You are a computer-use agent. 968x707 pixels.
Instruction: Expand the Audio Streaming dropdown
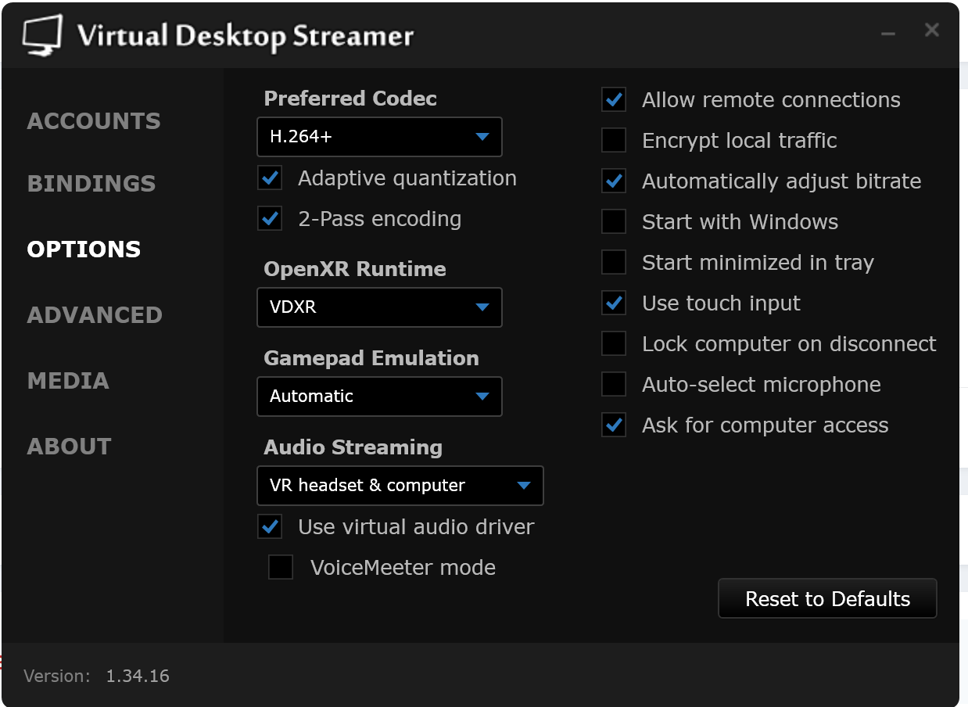pos(400,486)
